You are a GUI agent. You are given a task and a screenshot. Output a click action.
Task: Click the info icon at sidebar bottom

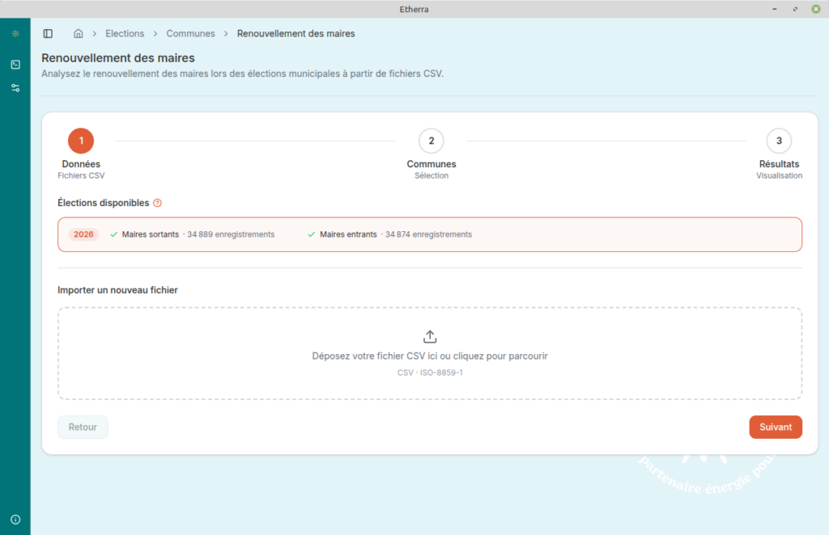[x=15, y=519]
